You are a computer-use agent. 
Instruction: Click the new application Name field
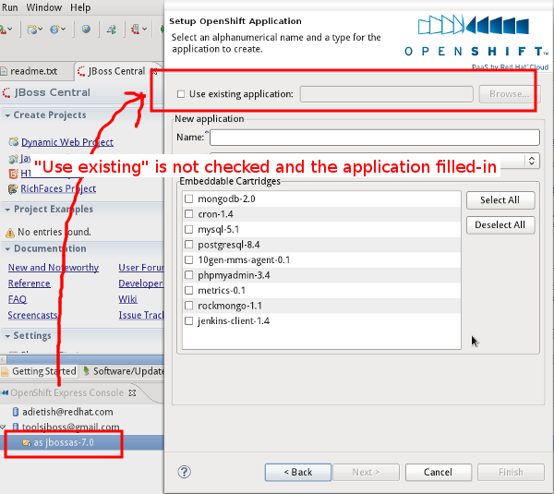click(x=375, y=138)
